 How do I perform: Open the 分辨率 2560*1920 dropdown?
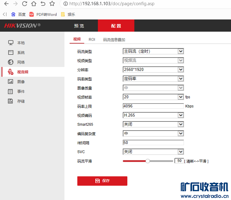tap(153, 69)
